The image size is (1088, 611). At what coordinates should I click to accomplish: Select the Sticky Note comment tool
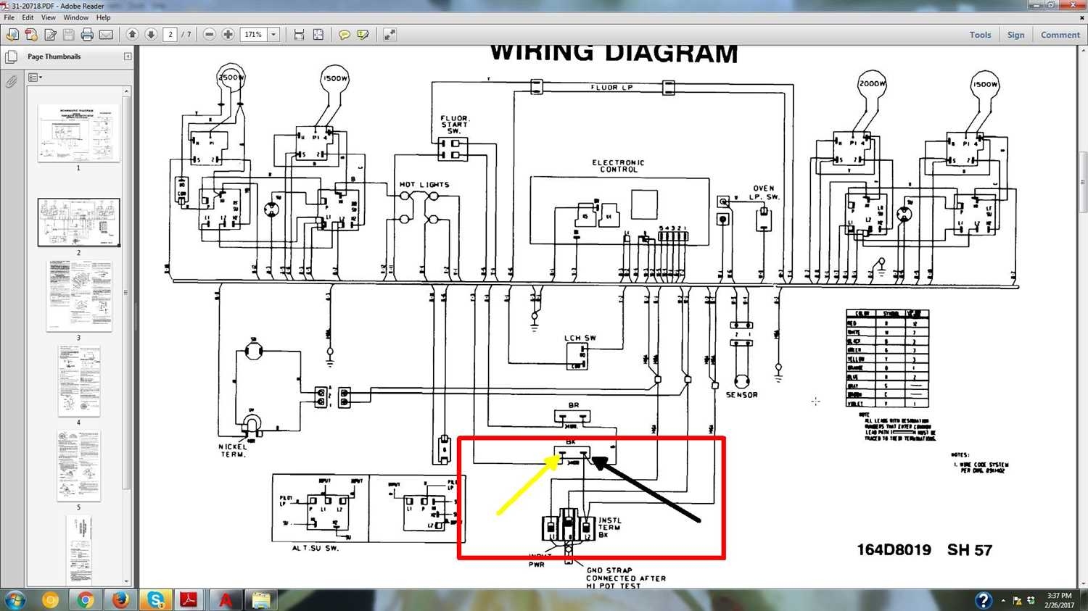point(345,34)
